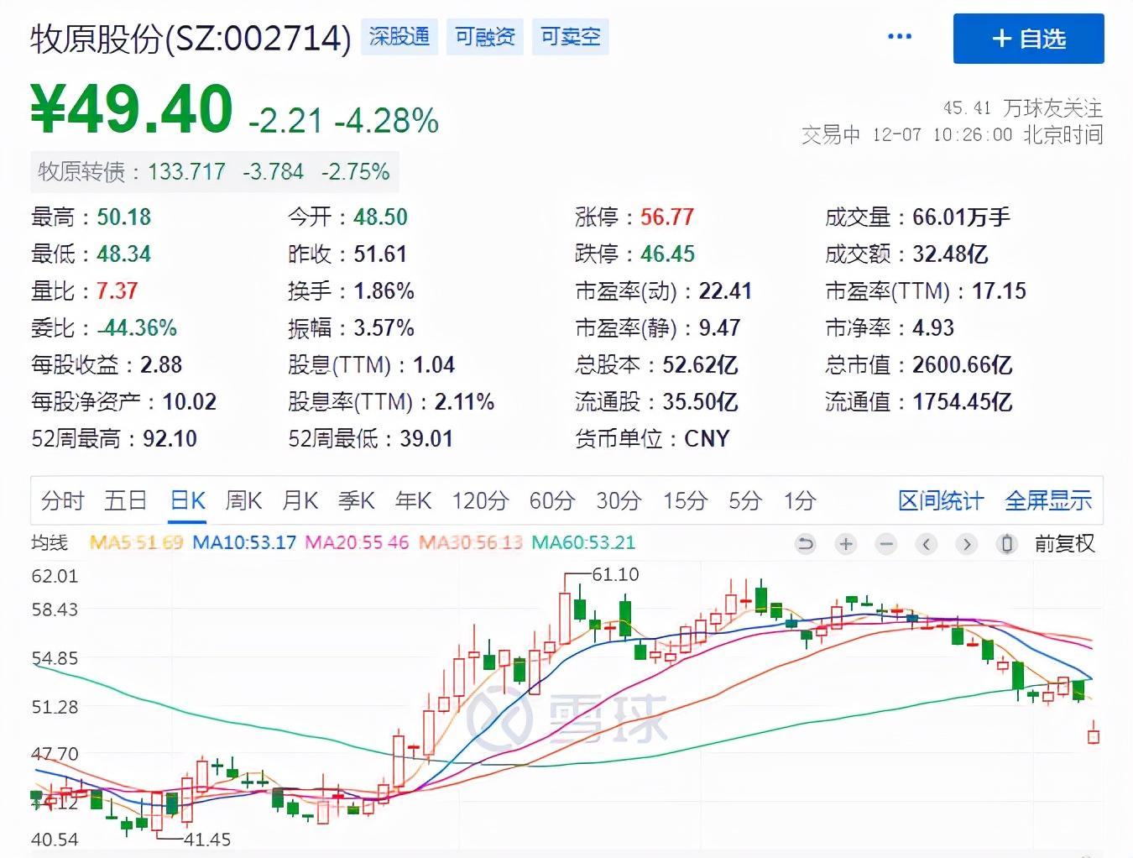Click the 总市值 value 2600.66亿
The width and height of the screenshot is (1133, 858).
[x=963, y=365]
